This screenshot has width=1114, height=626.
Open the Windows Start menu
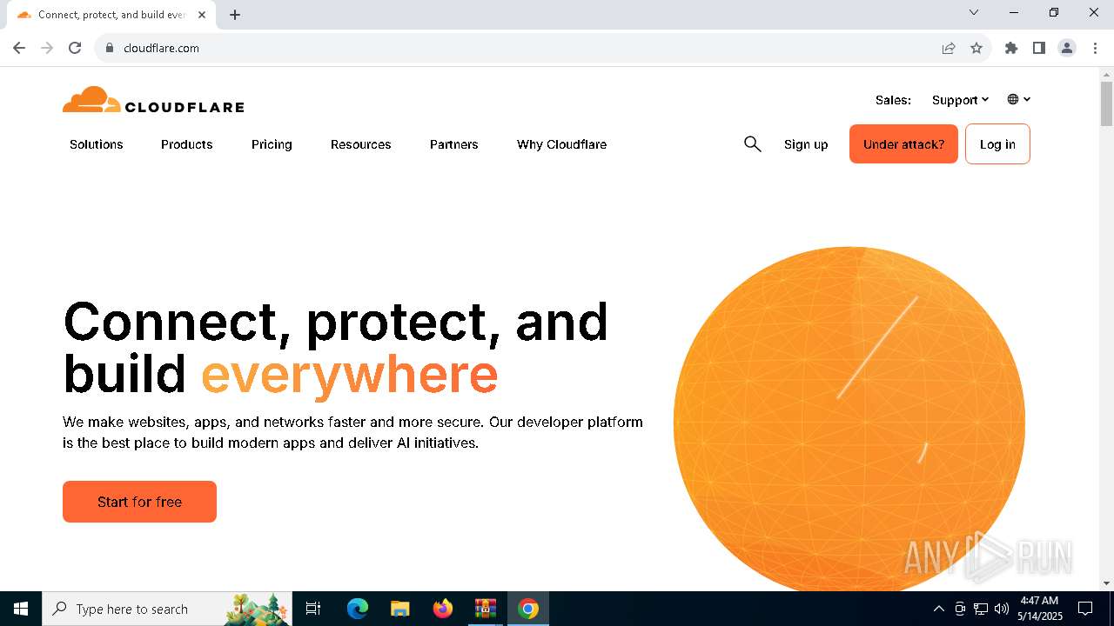click(21, 609)
